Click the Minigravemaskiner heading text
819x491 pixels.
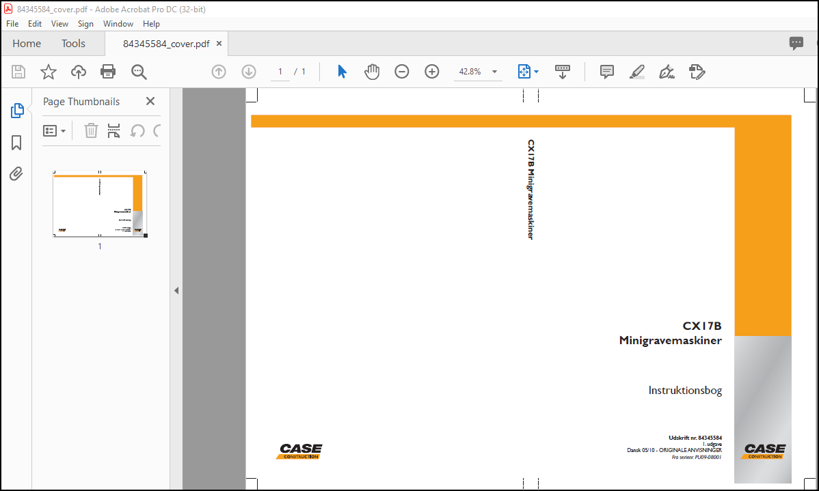click(x=671, y=340)
